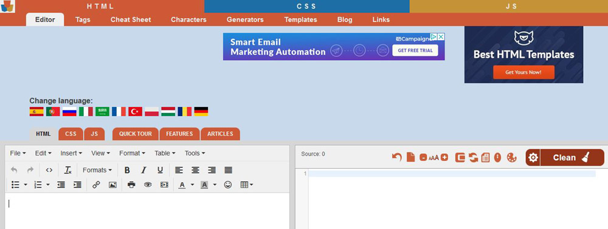Click the new page document icon
Screen dimensions: 608x229
[x=410, y=157]
